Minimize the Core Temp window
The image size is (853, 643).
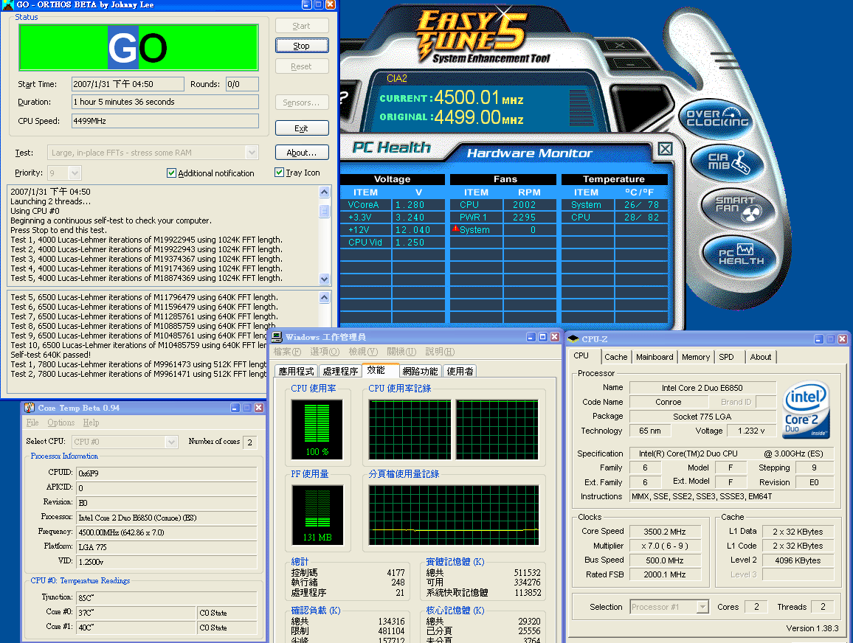235,408
